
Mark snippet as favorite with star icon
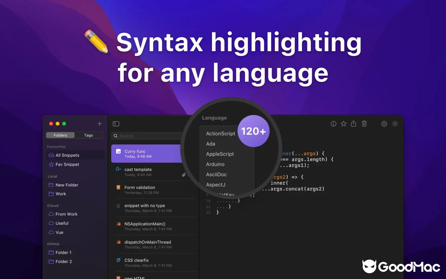pyautogui.click(x=344, y=124)
